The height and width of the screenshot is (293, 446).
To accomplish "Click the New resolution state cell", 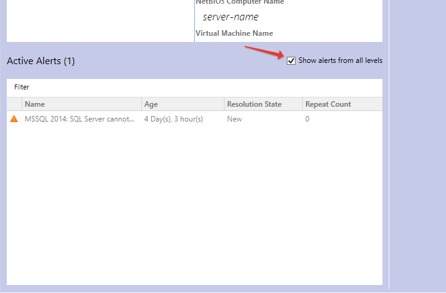I will pyautogui.click(x=234, y=119).
